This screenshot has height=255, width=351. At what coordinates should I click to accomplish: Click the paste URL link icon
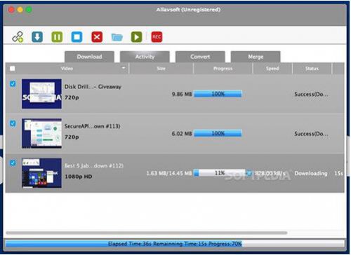(18, 37)
